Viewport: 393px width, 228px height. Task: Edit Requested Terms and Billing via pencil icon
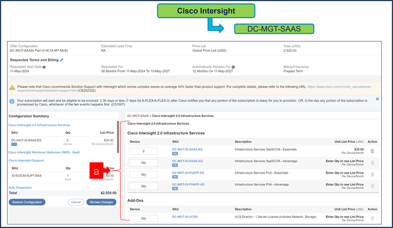click(x=61, y=60)
